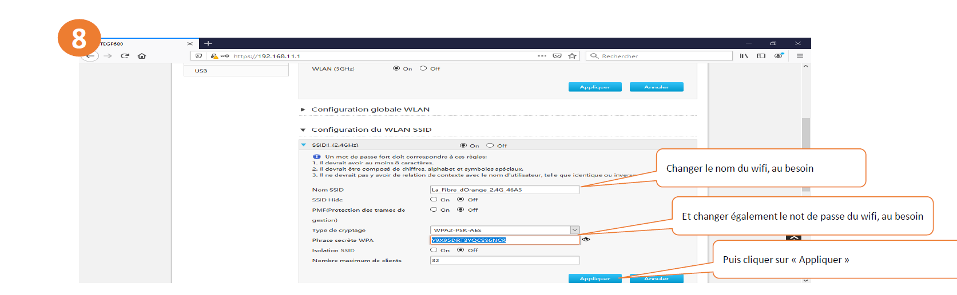Turn WLAN 5GHz off
Viewport: 957px width, 295px height.
click(x=423, y=68)
